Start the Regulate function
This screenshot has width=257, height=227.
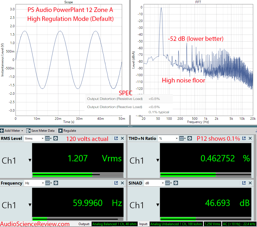click(x=67, y=131)
